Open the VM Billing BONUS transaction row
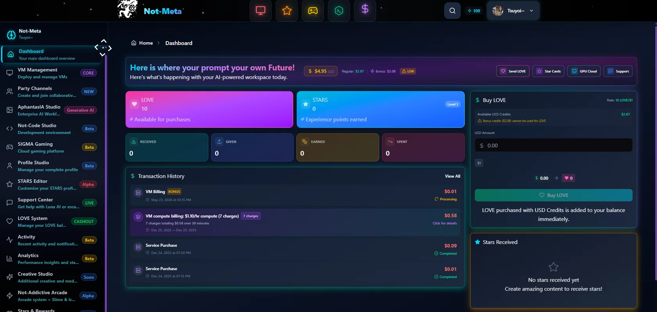 coord(295,195)
